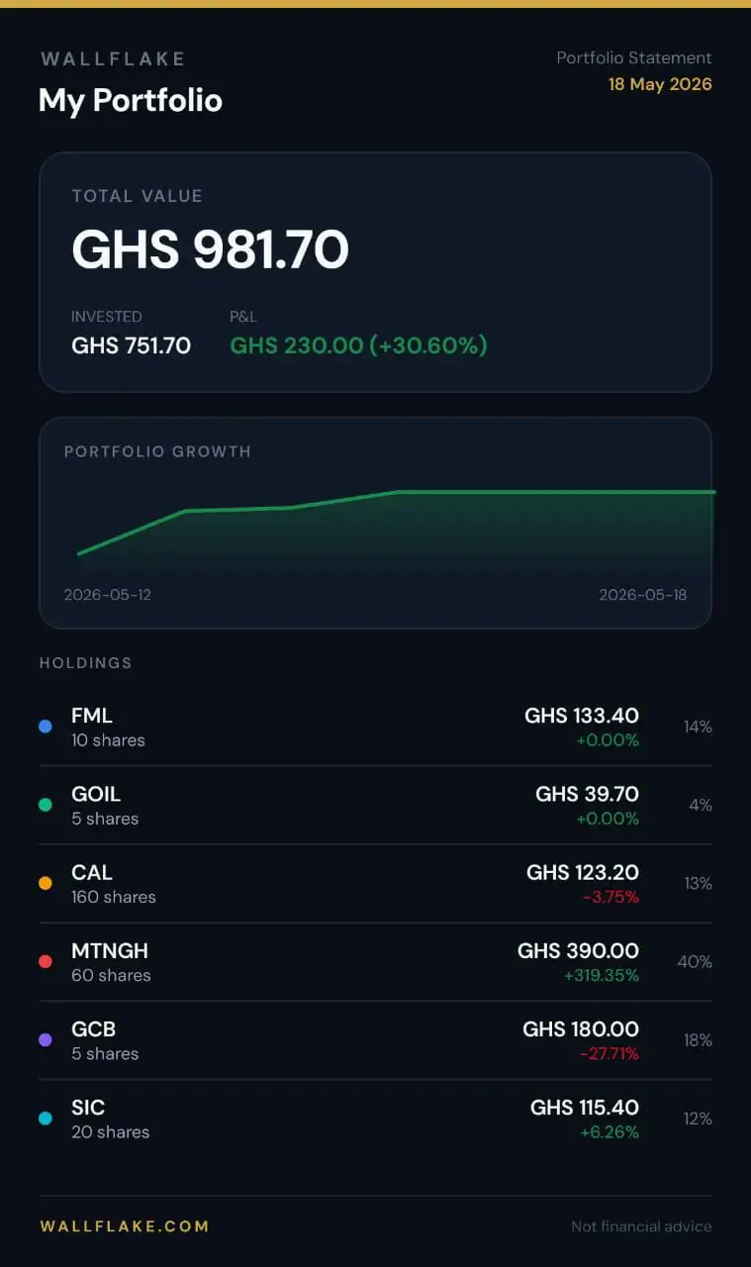This screenshot has width=751, height=1267.
Task: Click the GHS 751.70 invested amount
Action: tap(131, 345)
